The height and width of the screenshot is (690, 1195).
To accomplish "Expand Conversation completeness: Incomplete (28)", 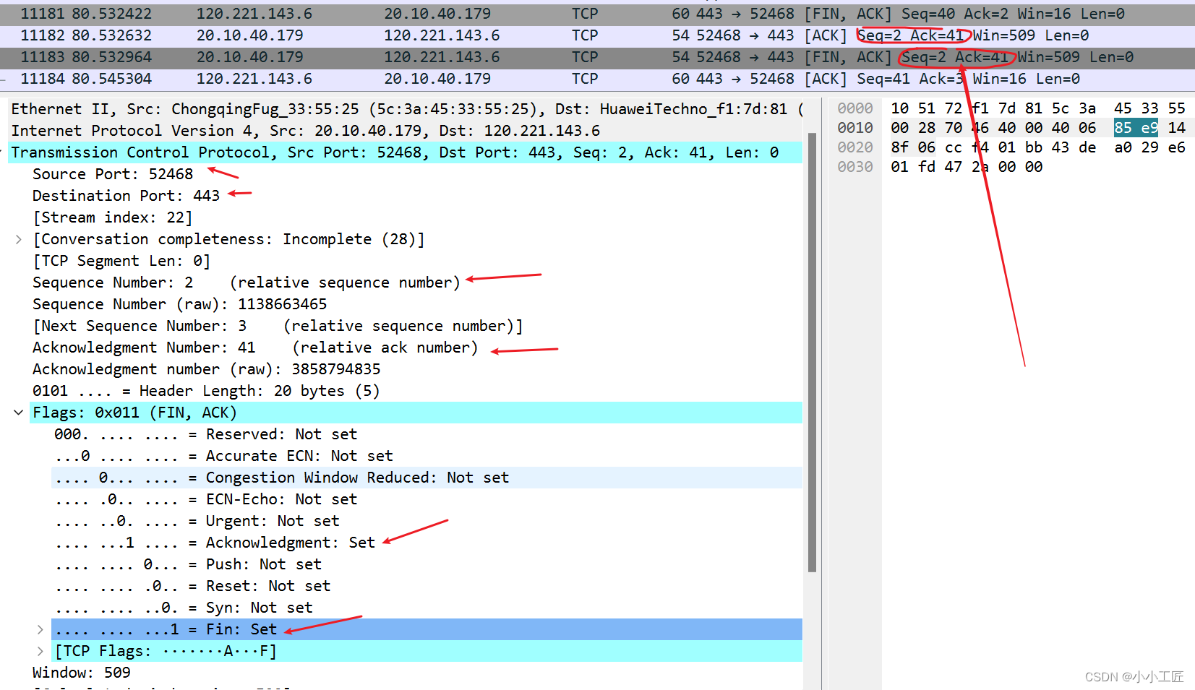I will point(19,239).
